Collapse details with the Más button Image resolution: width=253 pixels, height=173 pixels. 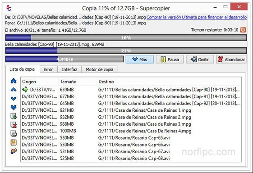139,59
